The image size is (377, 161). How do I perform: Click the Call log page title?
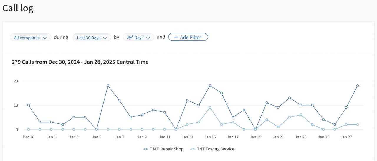pyautogui.click(x=18, y=8)
